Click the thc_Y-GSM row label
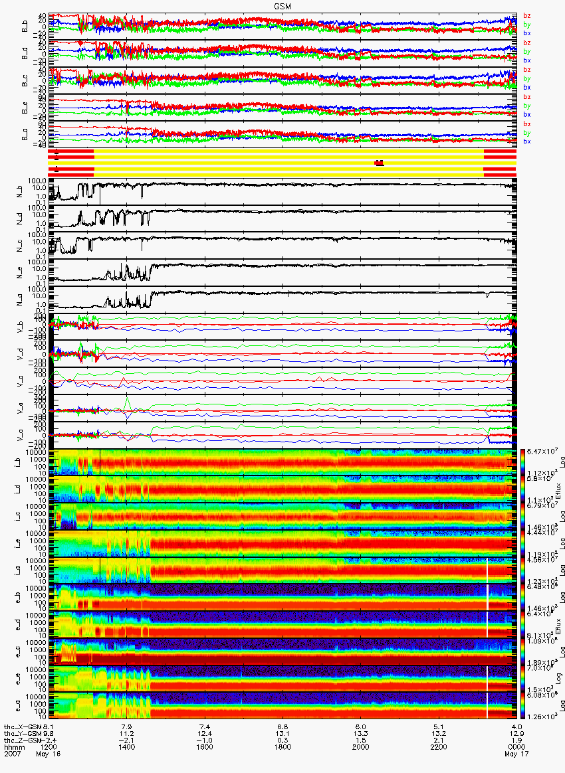Image resolution: width=565 pixels, height=773 pixels. pyautogui.click(x=23, y=734)
